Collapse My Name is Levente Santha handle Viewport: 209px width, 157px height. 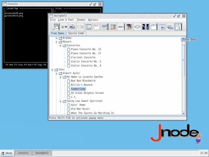pyautogui.click(x=60, y=77)
